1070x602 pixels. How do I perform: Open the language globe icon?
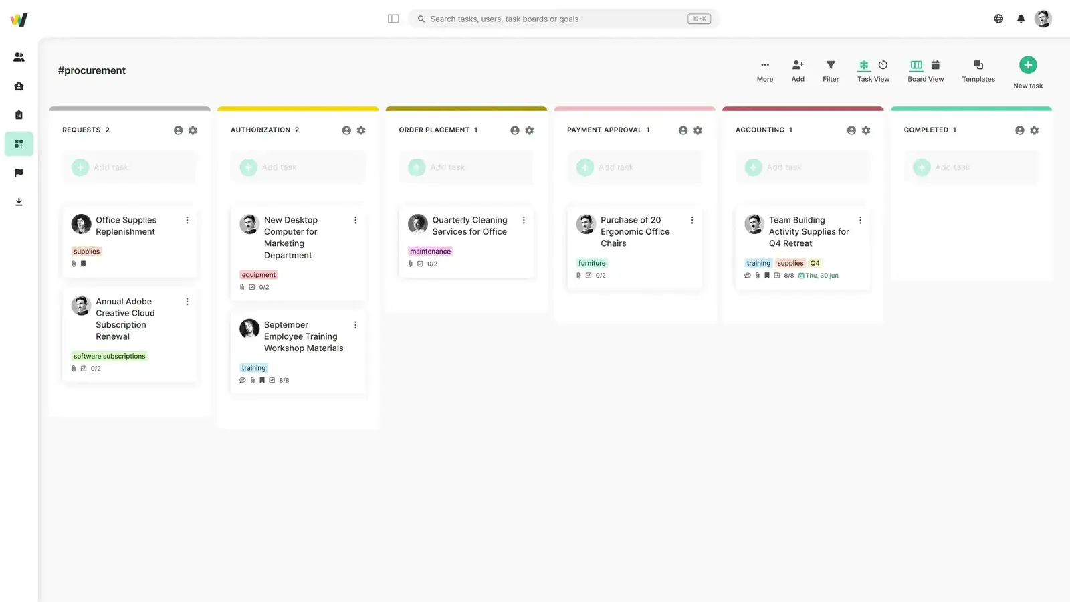point(998,19)
